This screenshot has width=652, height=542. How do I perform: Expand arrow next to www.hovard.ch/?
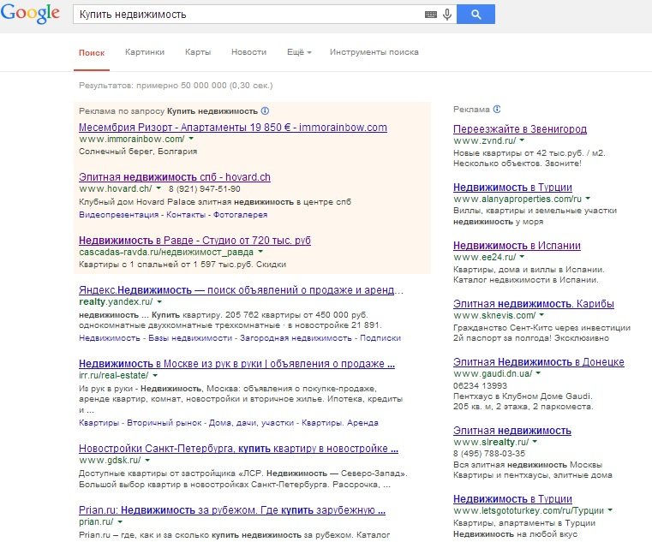[159, 188]
